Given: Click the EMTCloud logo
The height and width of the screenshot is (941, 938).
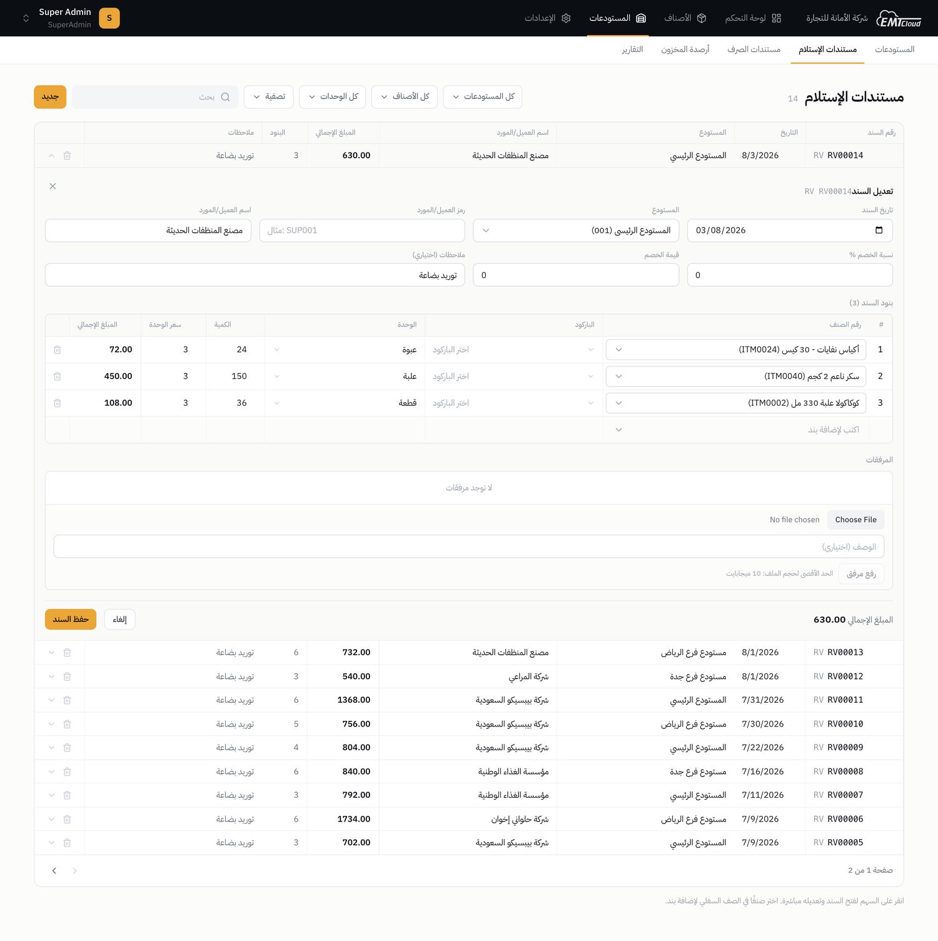Looking at the screenshot, I should (x=899, y=19).
